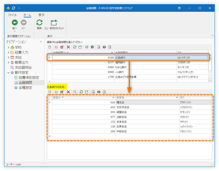Expand the 学校 tree node
This screenshot has height=171, width=219.
(x=8, y=47)
